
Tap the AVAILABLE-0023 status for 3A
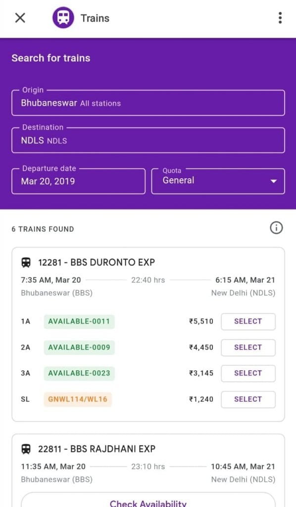79,373
